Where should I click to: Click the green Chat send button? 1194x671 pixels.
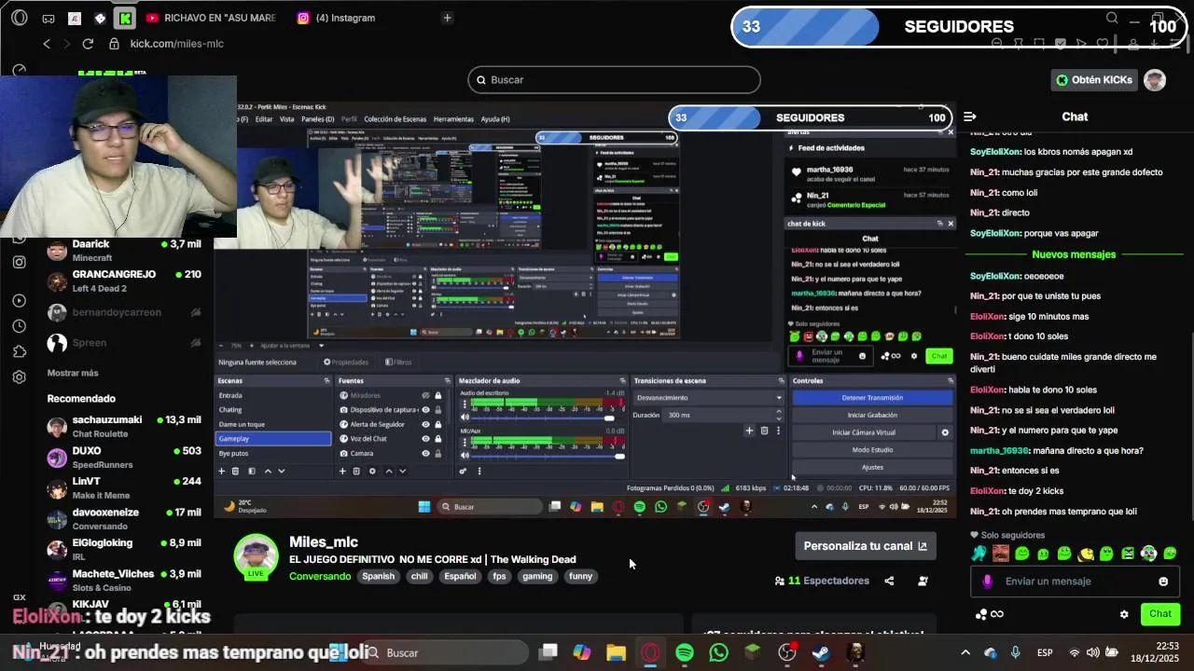[1160, 614]
